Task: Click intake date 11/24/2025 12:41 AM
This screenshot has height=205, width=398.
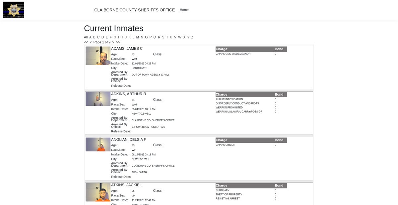Action: coord(144,200)
